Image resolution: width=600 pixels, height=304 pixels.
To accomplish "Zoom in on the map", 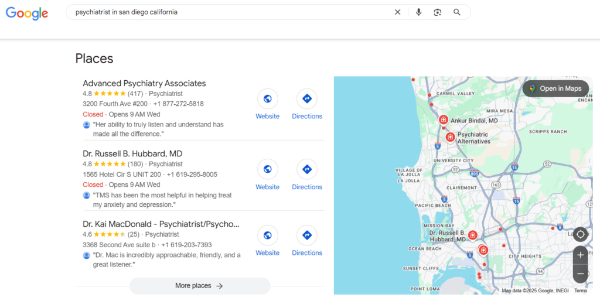I will 581,255.
